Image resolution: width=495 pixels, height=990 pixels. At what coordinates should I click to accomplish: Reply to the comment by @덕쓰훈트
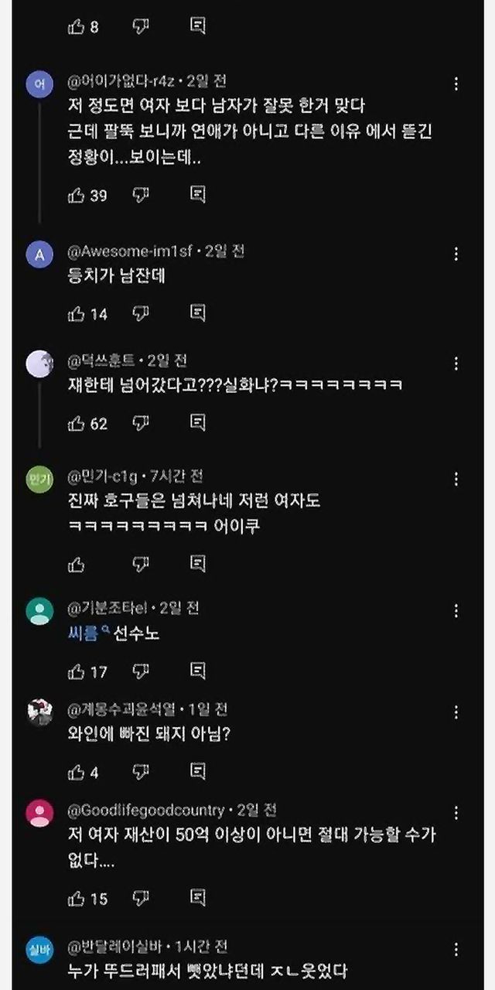click(198, 423)
